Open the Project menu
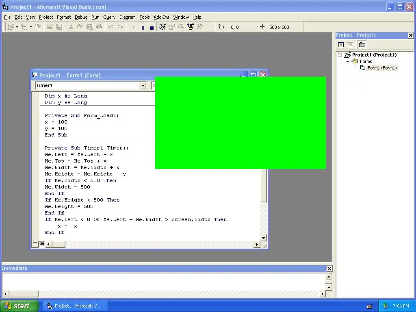 tap(46, 17)
